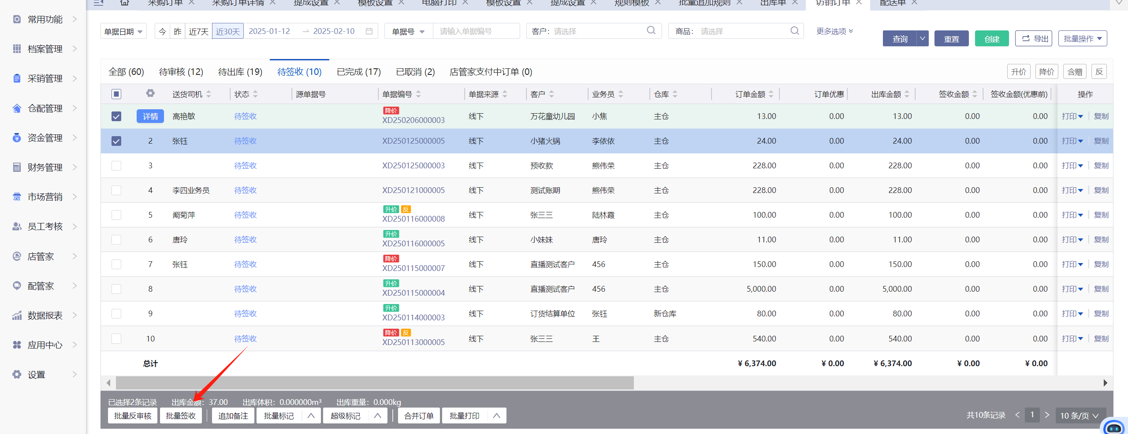Uncheck the checkbox for row 张钰 XD250125000005
The image size is (1128, 434).
coord(116,141)
